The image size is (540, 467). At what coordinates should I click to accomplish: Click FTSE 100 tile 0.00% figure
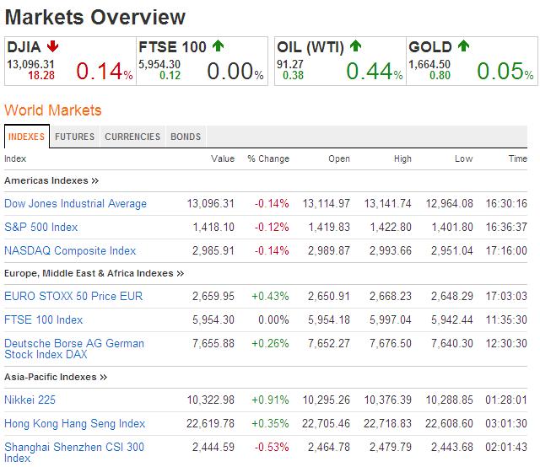235,72
